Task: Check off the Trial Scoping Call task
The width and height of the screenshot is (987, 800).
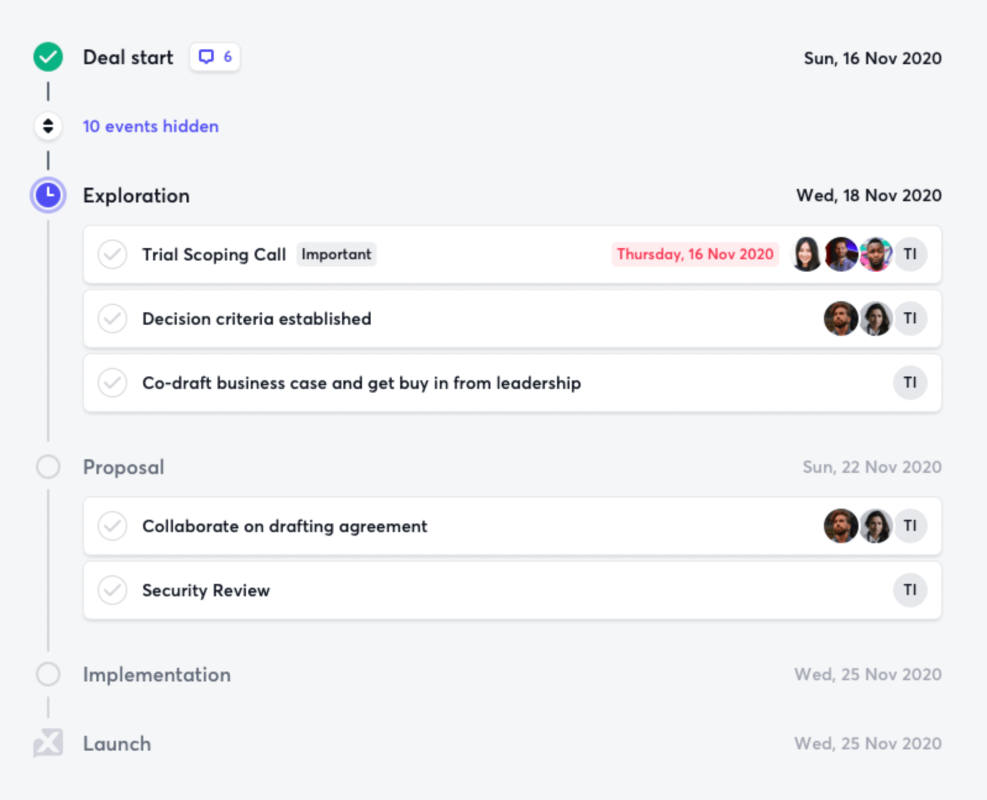Action: (112, 254)
